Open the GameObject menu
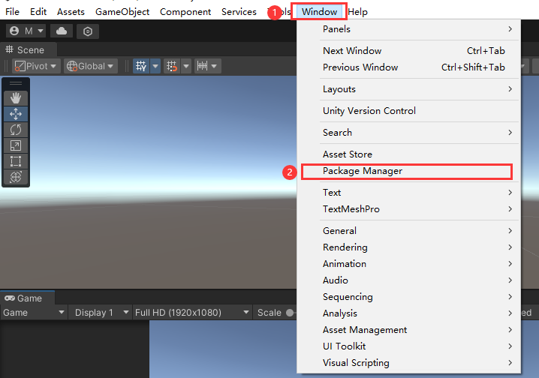This screenshot has width=539, height=378. [122, 12]
